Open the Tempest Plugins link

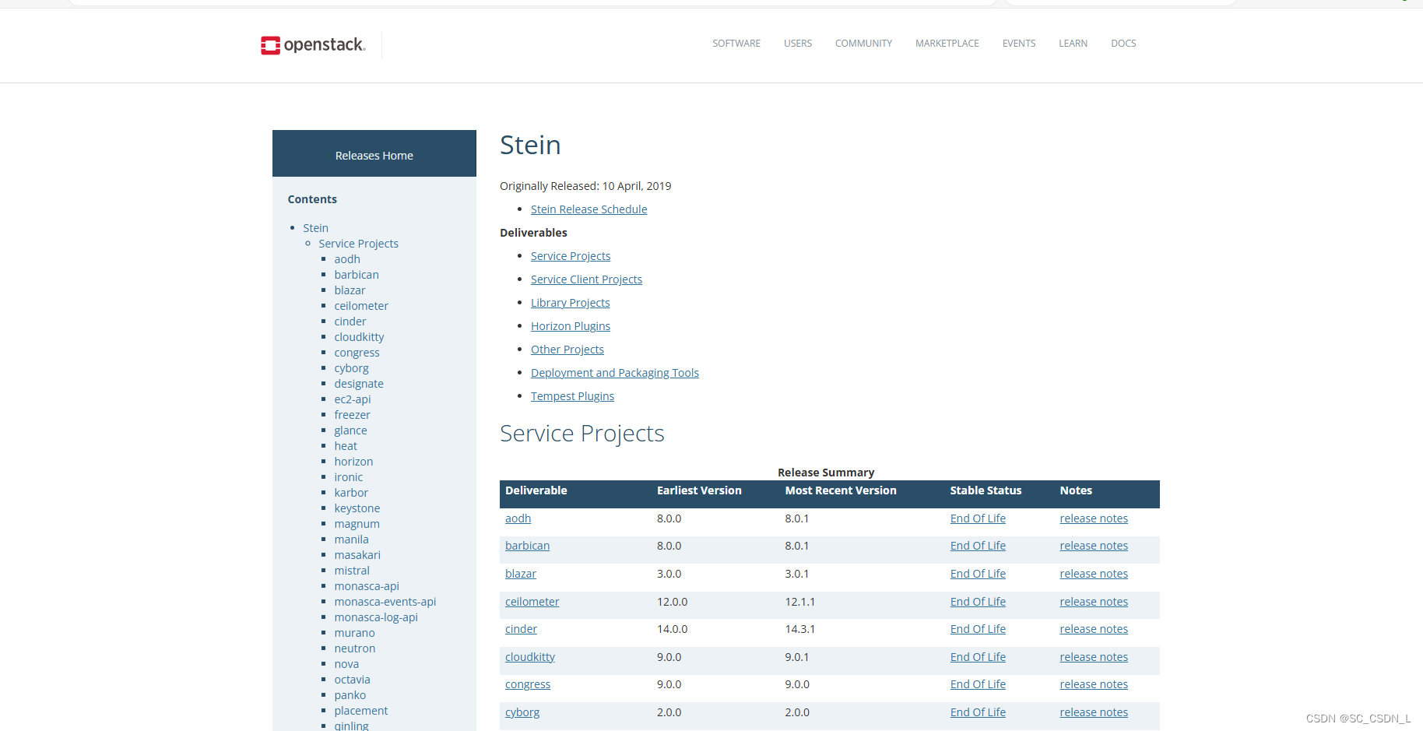pyautogui.click(x=572, y=396)
